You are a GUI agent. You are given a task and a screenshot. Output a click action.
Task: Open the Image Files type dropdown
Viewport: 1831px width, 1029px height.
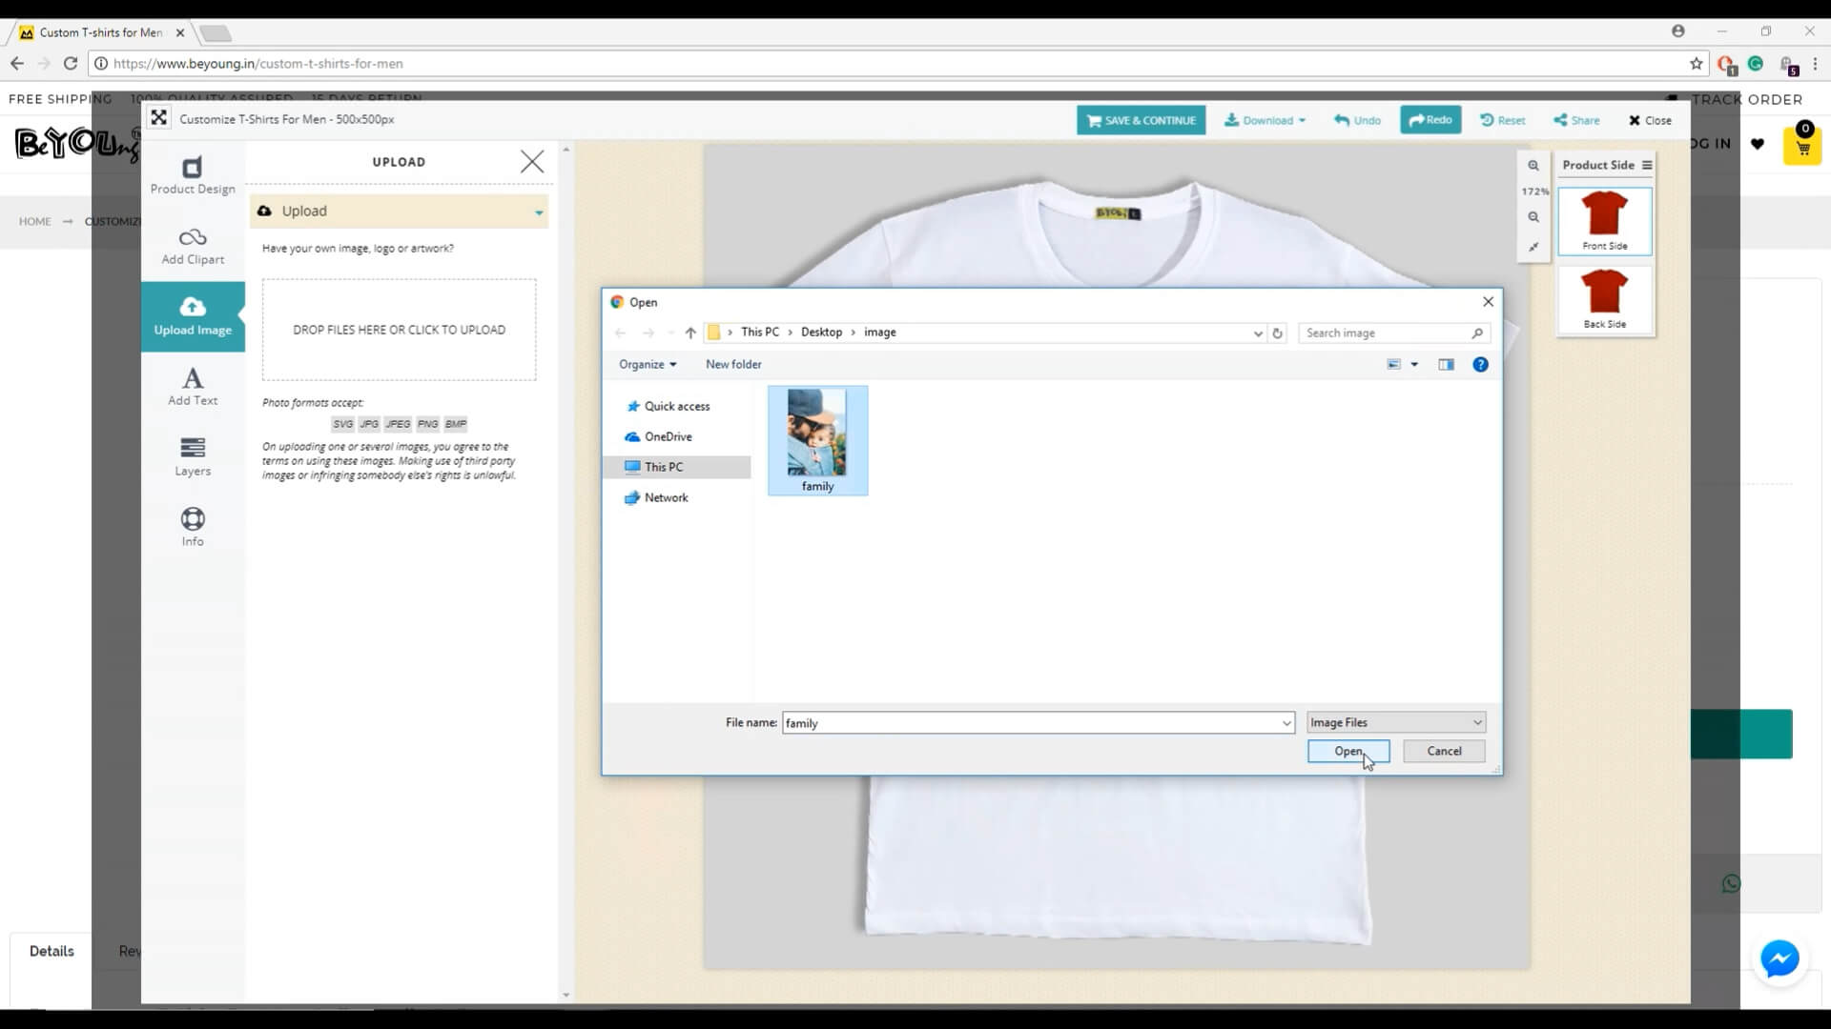pos(1396,722)
